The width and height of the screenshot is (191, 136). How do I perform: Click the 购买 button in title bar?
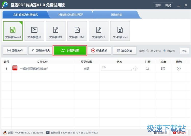[168, 5]
